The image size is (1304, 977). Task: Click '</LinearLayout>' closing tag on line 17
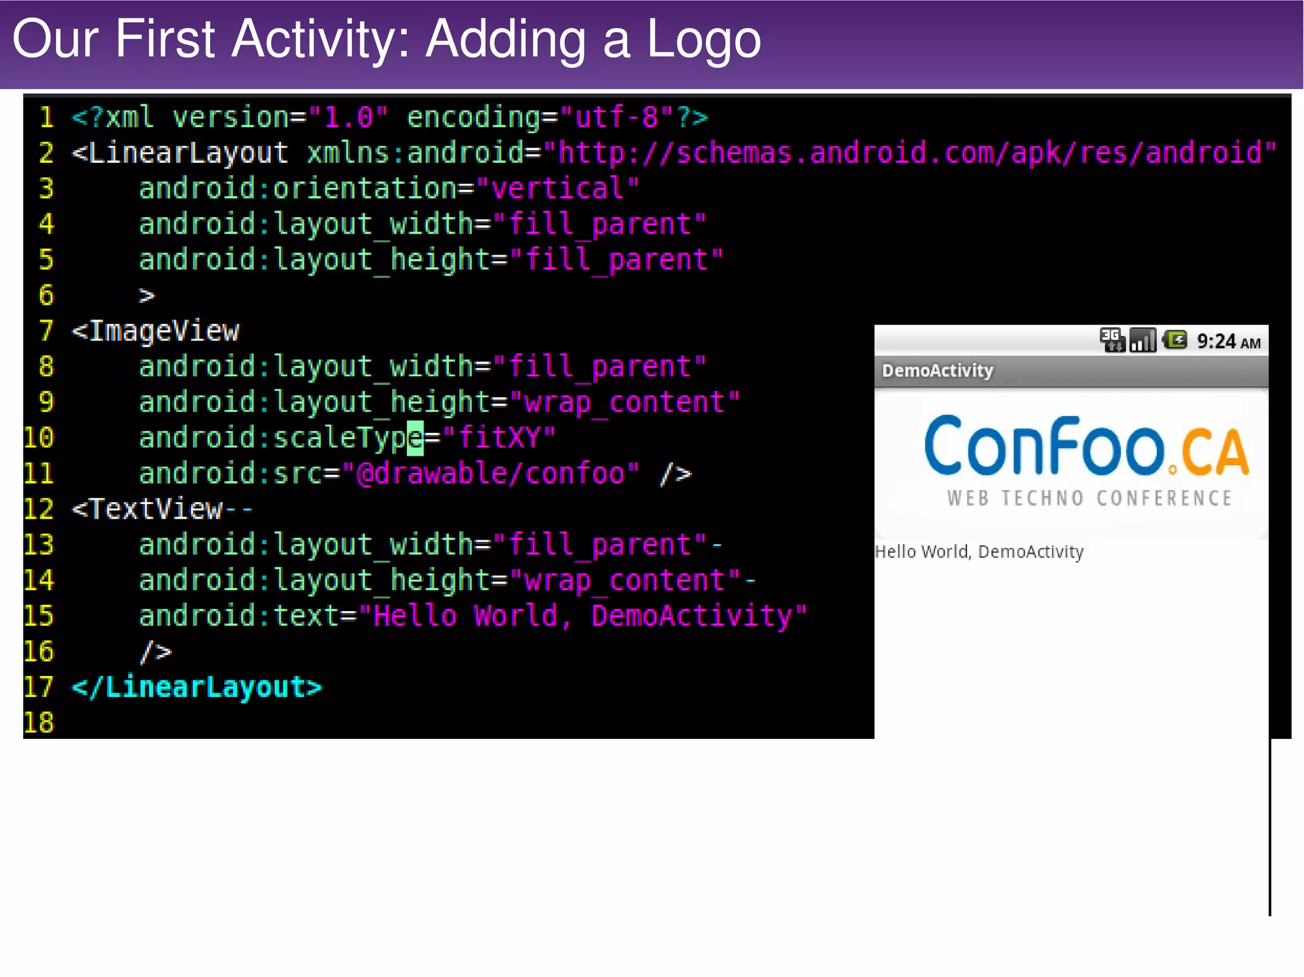pos(197,687)
